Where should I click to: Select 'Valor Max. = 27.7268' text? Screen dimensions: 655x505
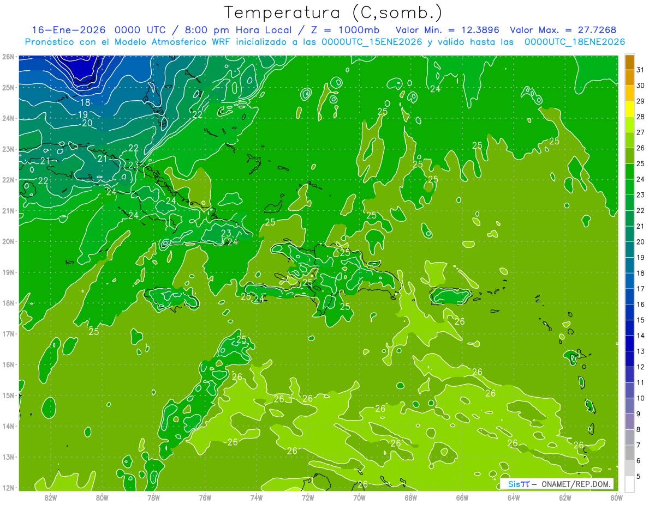[x=563, y=30]
